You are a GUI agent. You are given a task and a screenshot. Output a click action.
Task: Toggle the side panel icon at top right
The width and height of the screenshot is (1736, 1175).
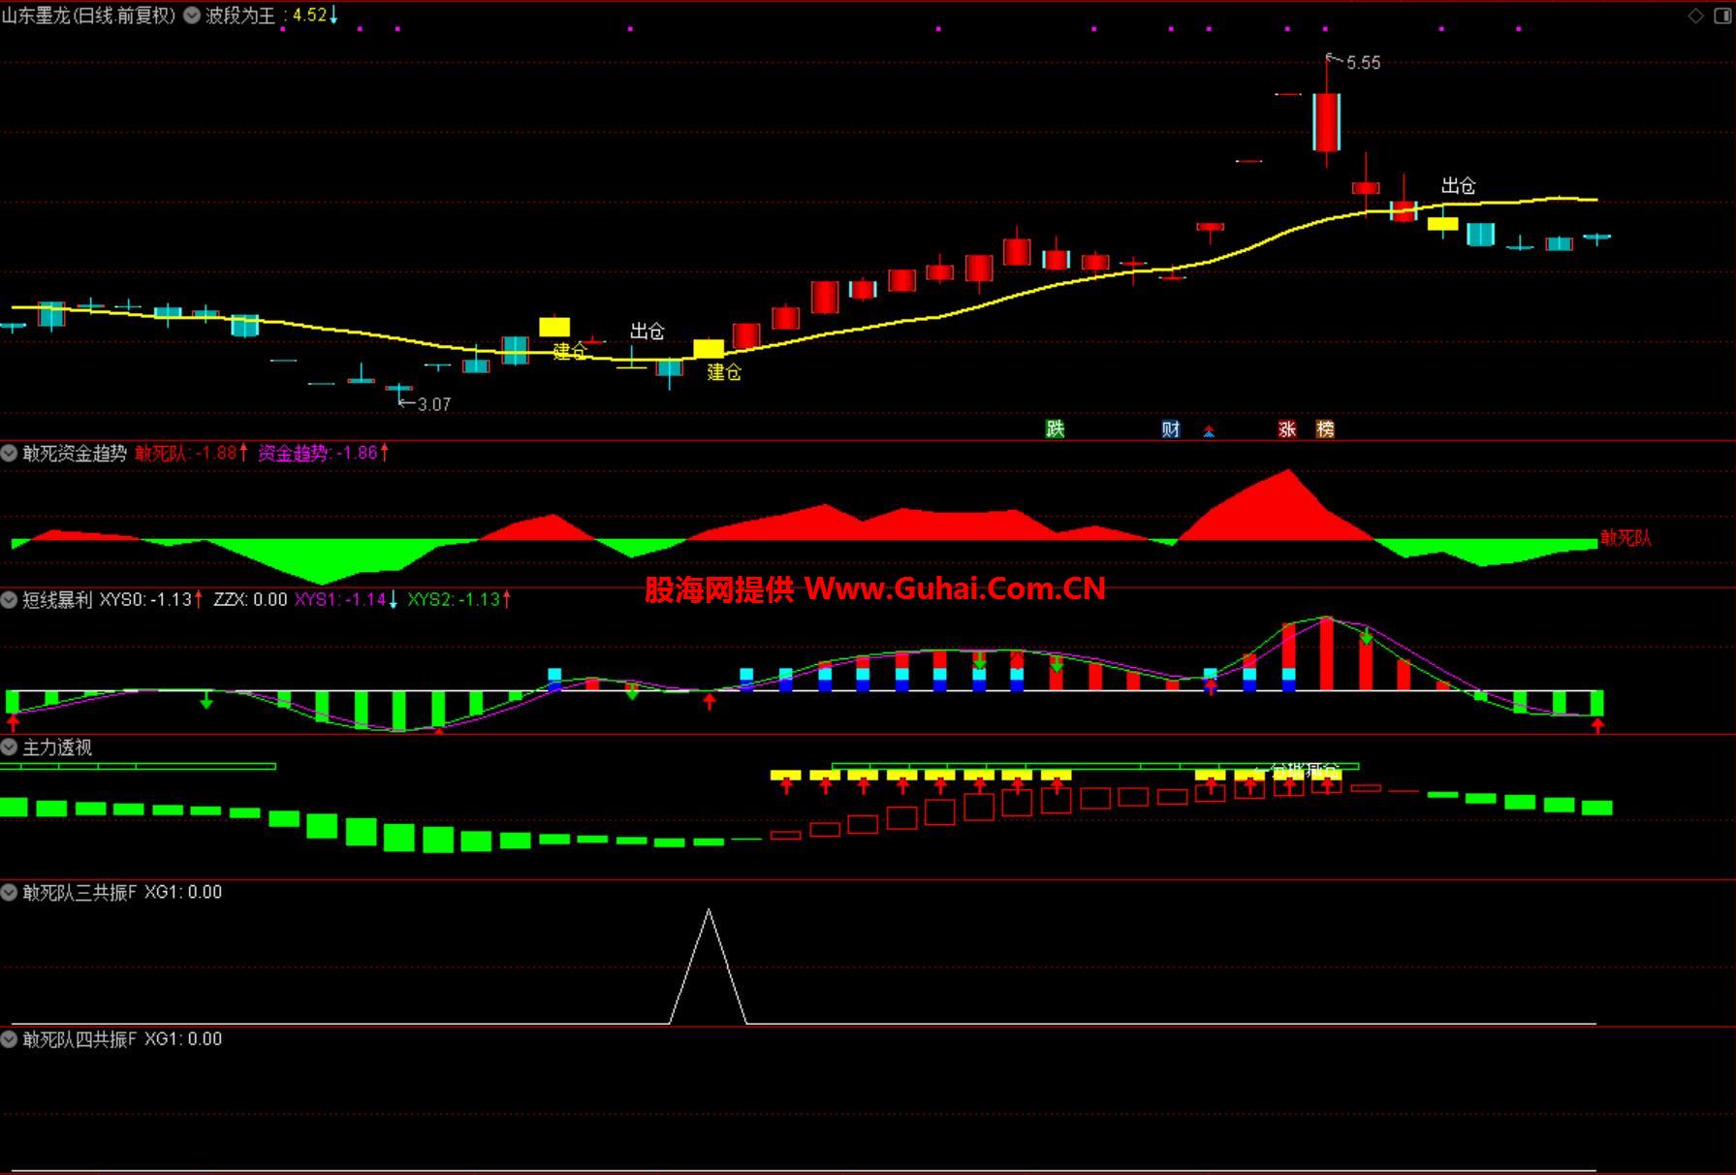click(1720, 16)
